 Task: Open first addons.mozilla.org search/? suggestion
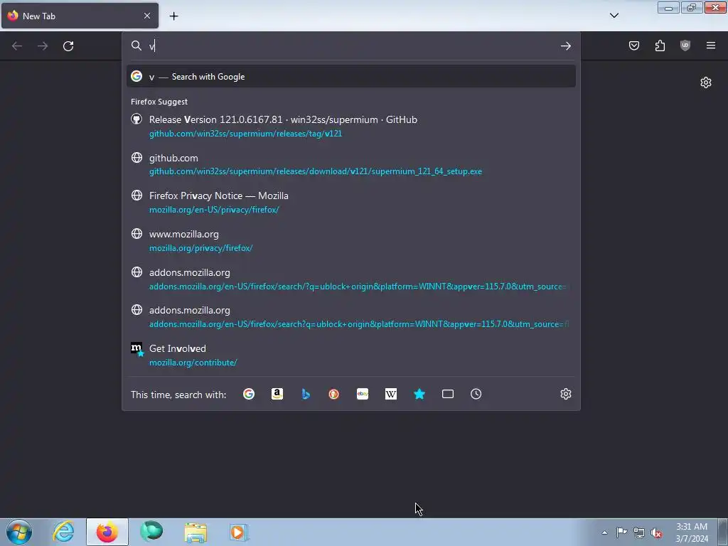[351, 279]
